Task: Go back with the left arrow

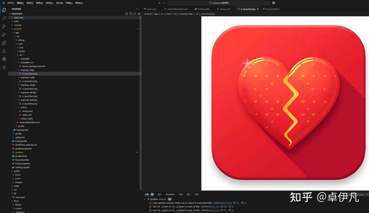Action: pyautogui.click(x=159, y=3)
